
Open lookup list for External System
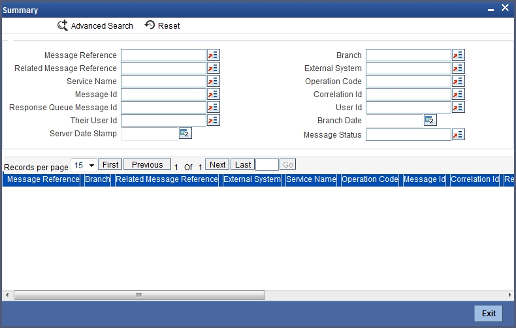click(x=458, y=68)
